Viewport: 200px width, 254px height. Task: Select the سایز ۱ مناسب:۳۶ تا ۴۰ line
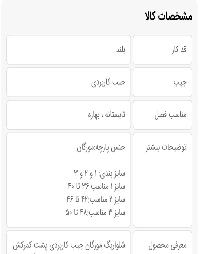pyautogui.click(x=97, y=186)
